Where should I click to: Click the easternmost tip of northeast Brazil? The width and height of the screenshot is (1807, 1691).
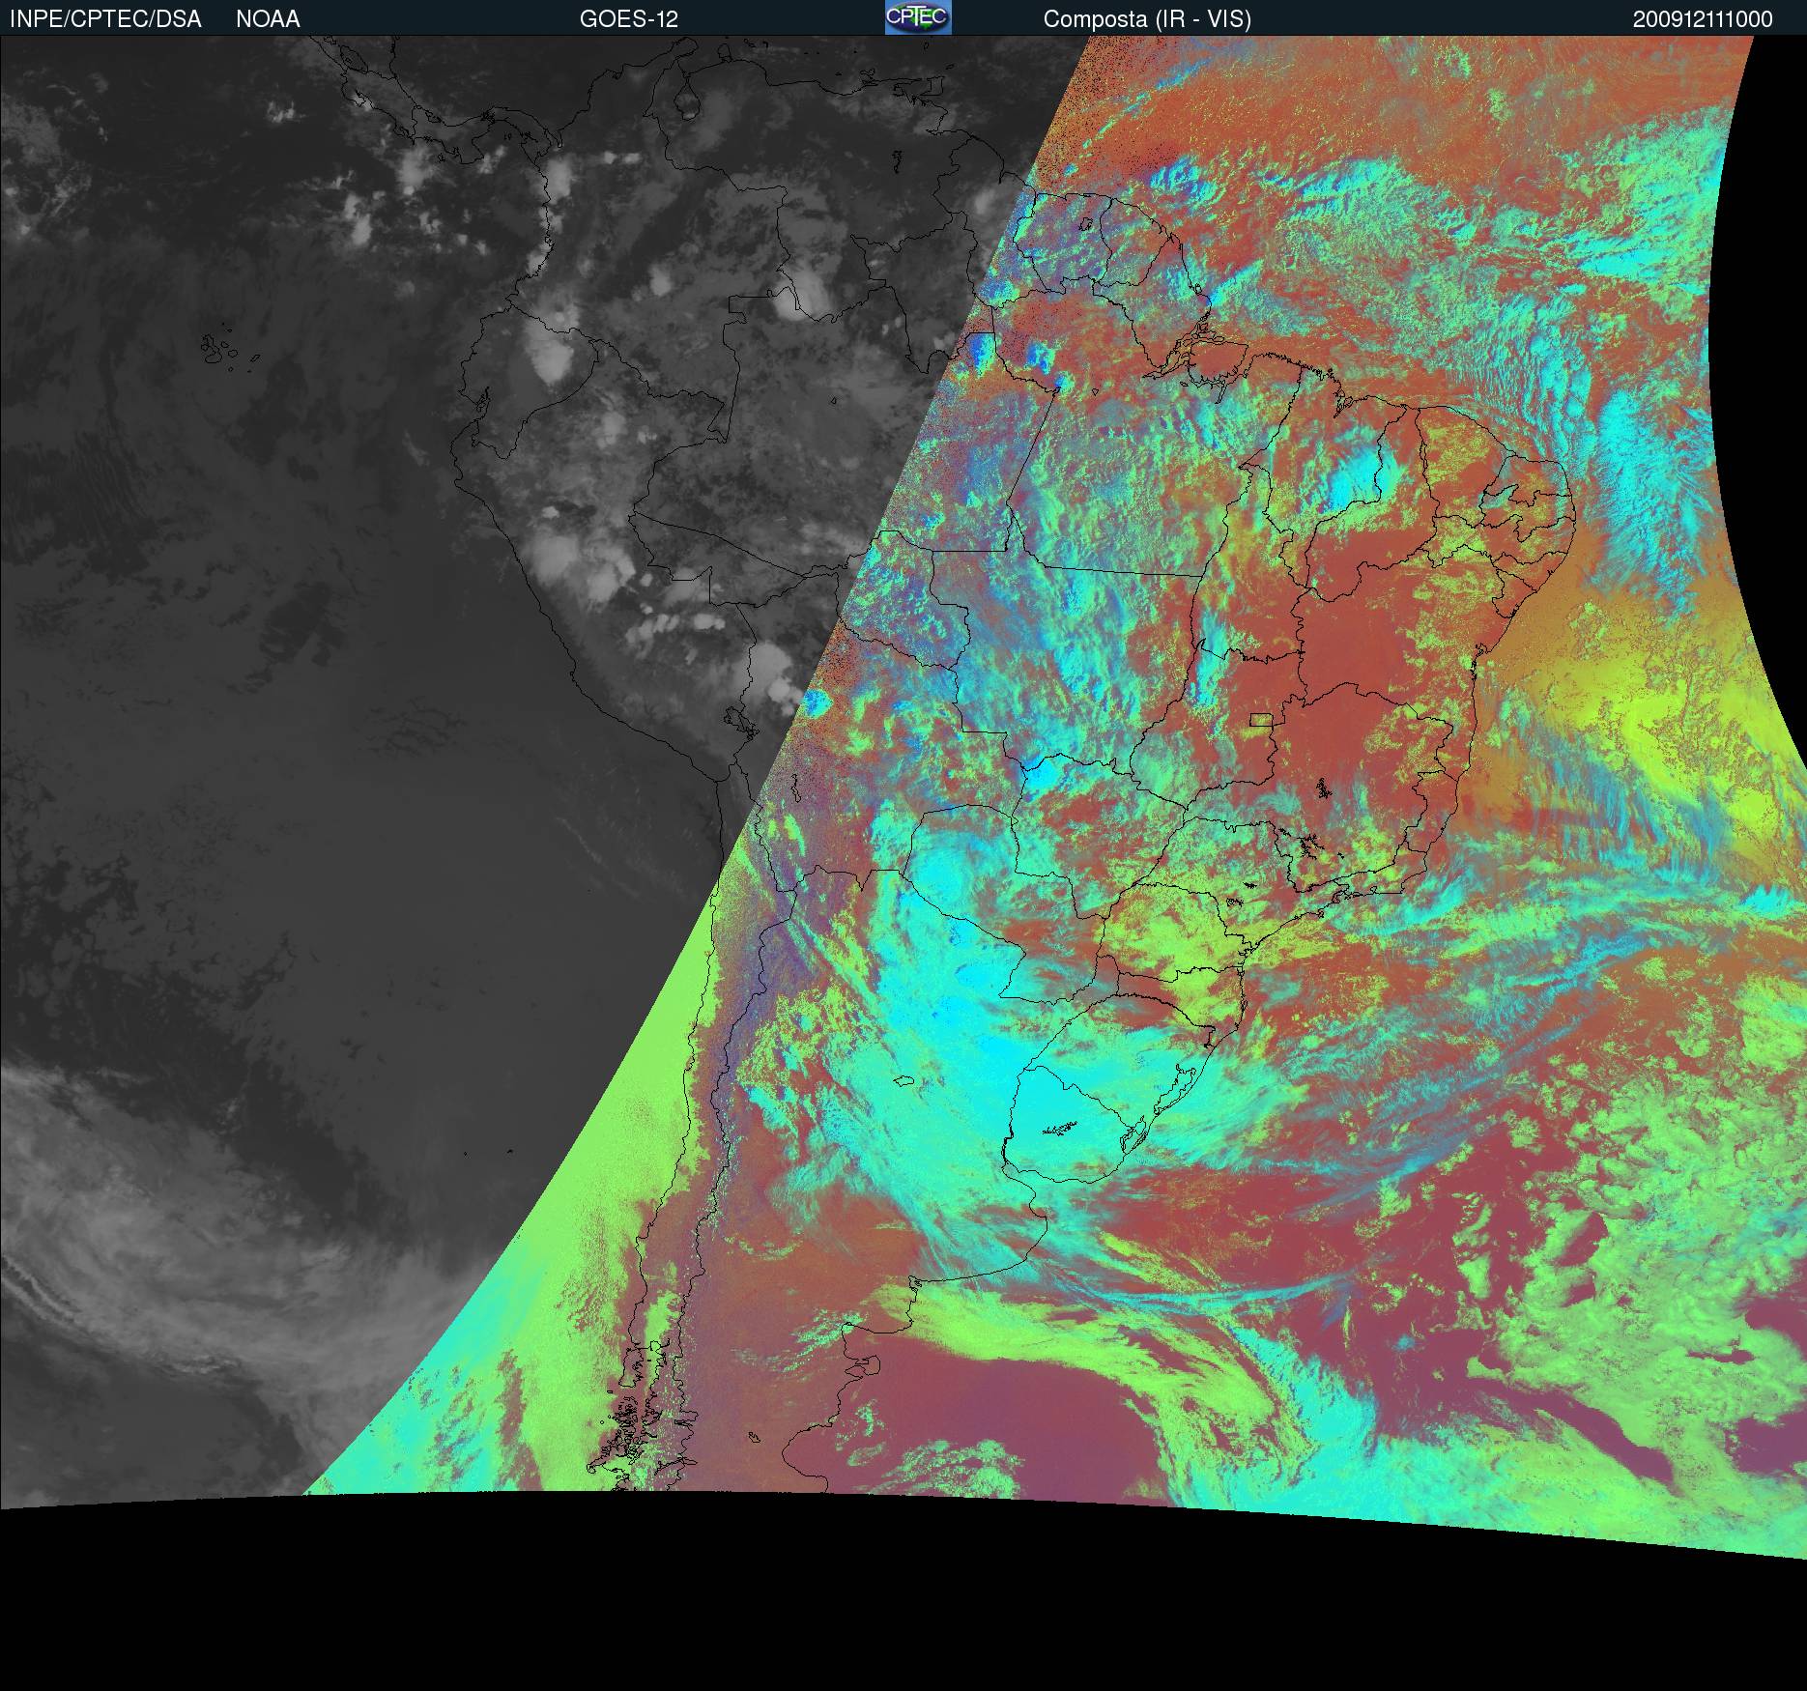[1574, 507]
